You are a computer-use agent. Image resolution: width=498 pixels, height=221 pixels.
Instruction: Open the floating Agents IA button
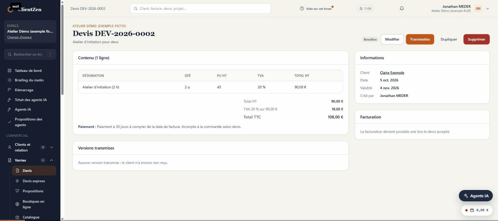[x=476, y=196]
